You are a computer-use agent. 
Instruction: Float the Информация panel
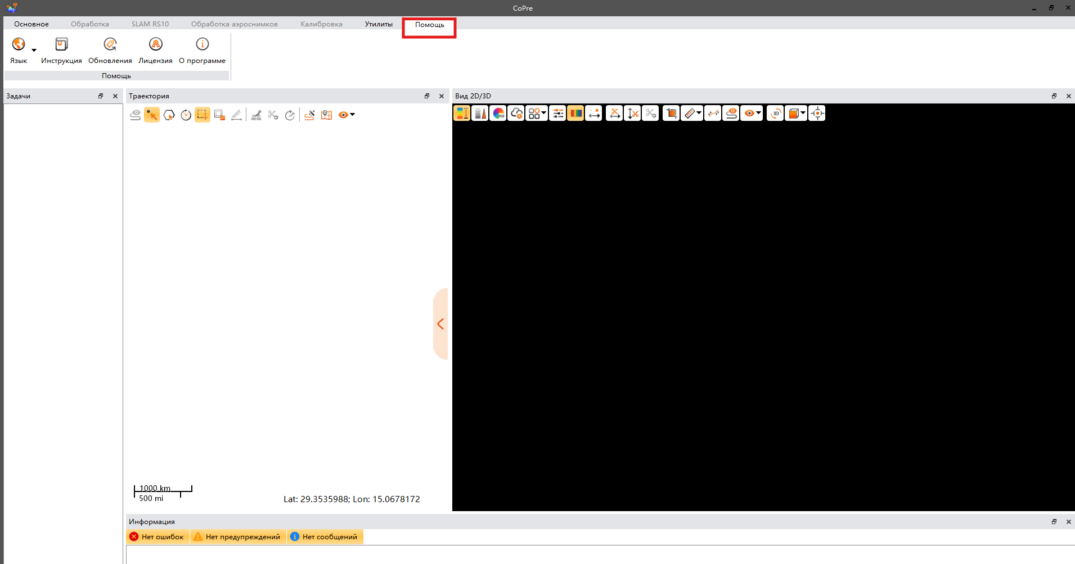[x=1054, y=522]
